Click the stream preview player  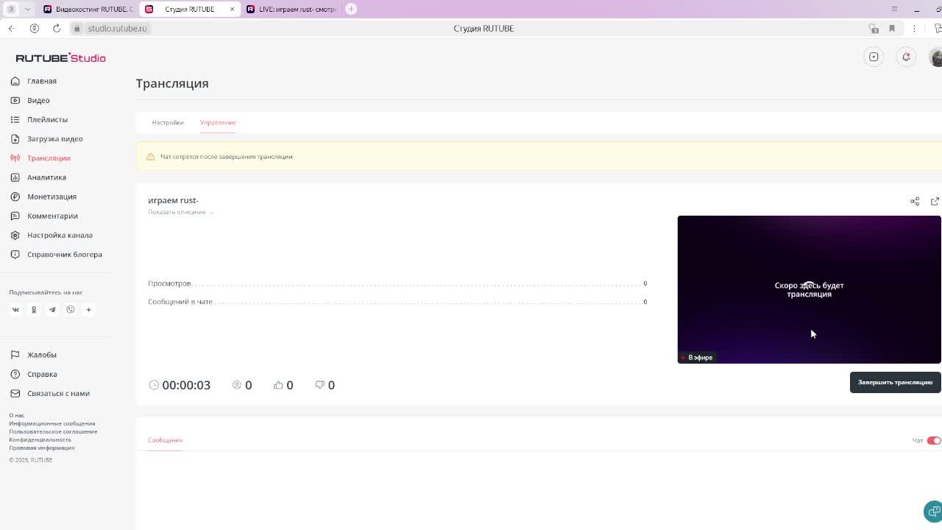pos(809,289)
